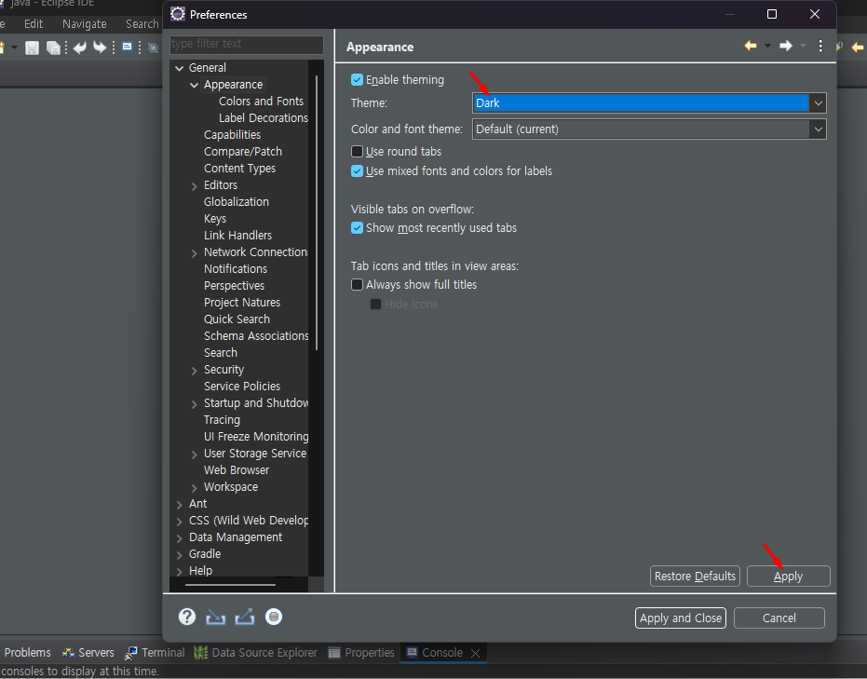Expand the Workspace tree node
The width and height of the screenshot is (867, 679).
coord(194,488)
